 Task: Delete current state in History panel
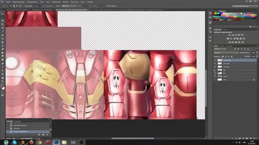coord(47,135)
